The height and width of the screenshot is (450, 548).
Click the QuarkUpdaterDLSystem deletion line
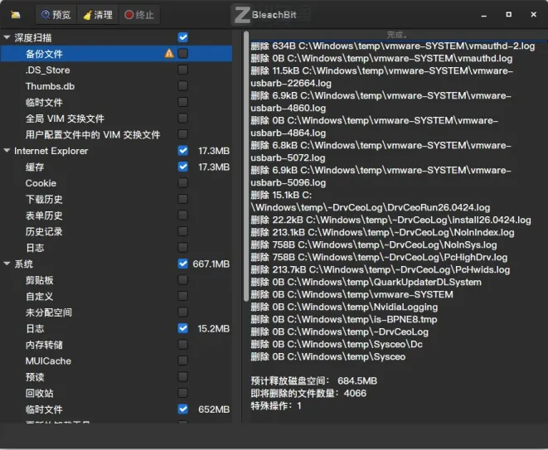coord(366,282)
